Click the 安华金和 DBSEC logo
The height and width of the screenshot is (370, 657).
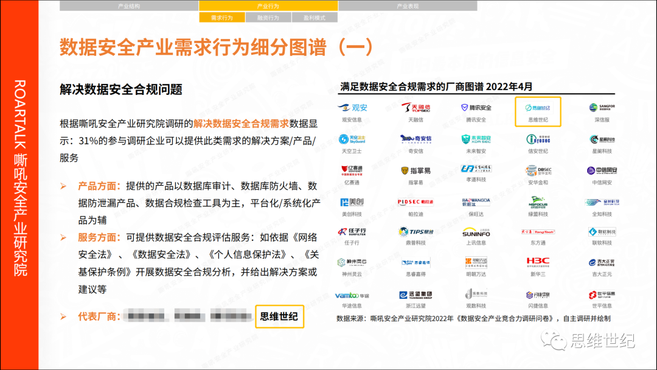(x=538, y=170)
